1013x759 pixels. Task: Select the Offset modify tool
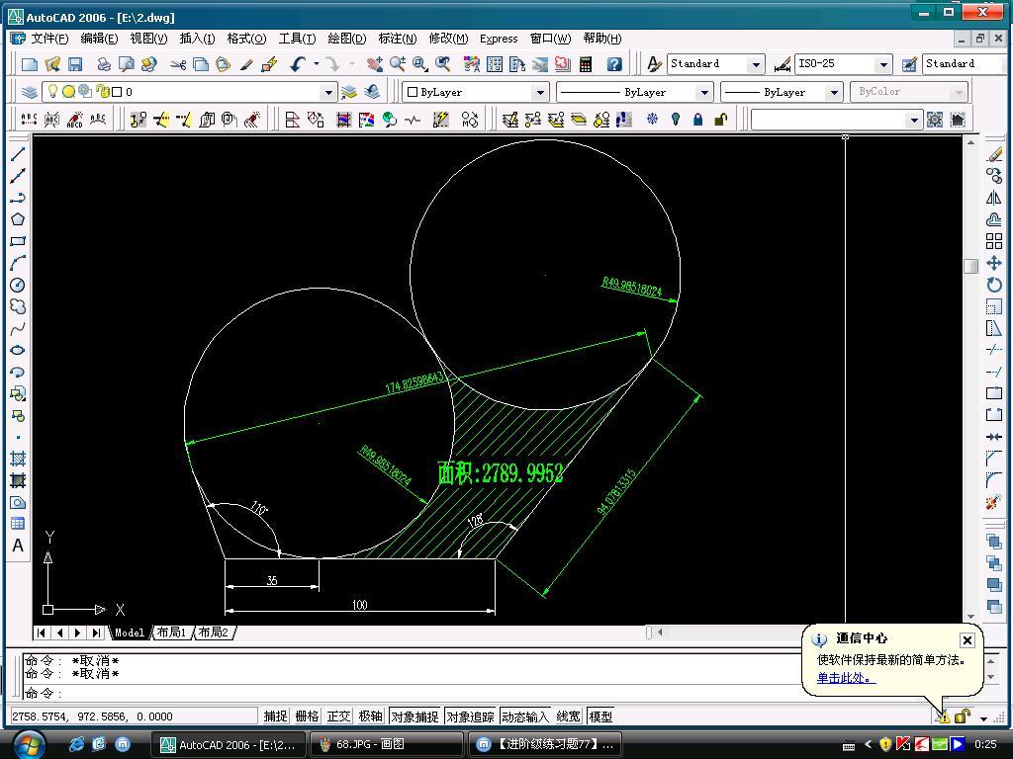(994, 219)
